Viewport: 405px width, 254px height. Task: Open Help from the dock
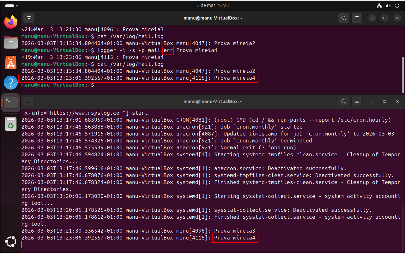pos(11,83)
